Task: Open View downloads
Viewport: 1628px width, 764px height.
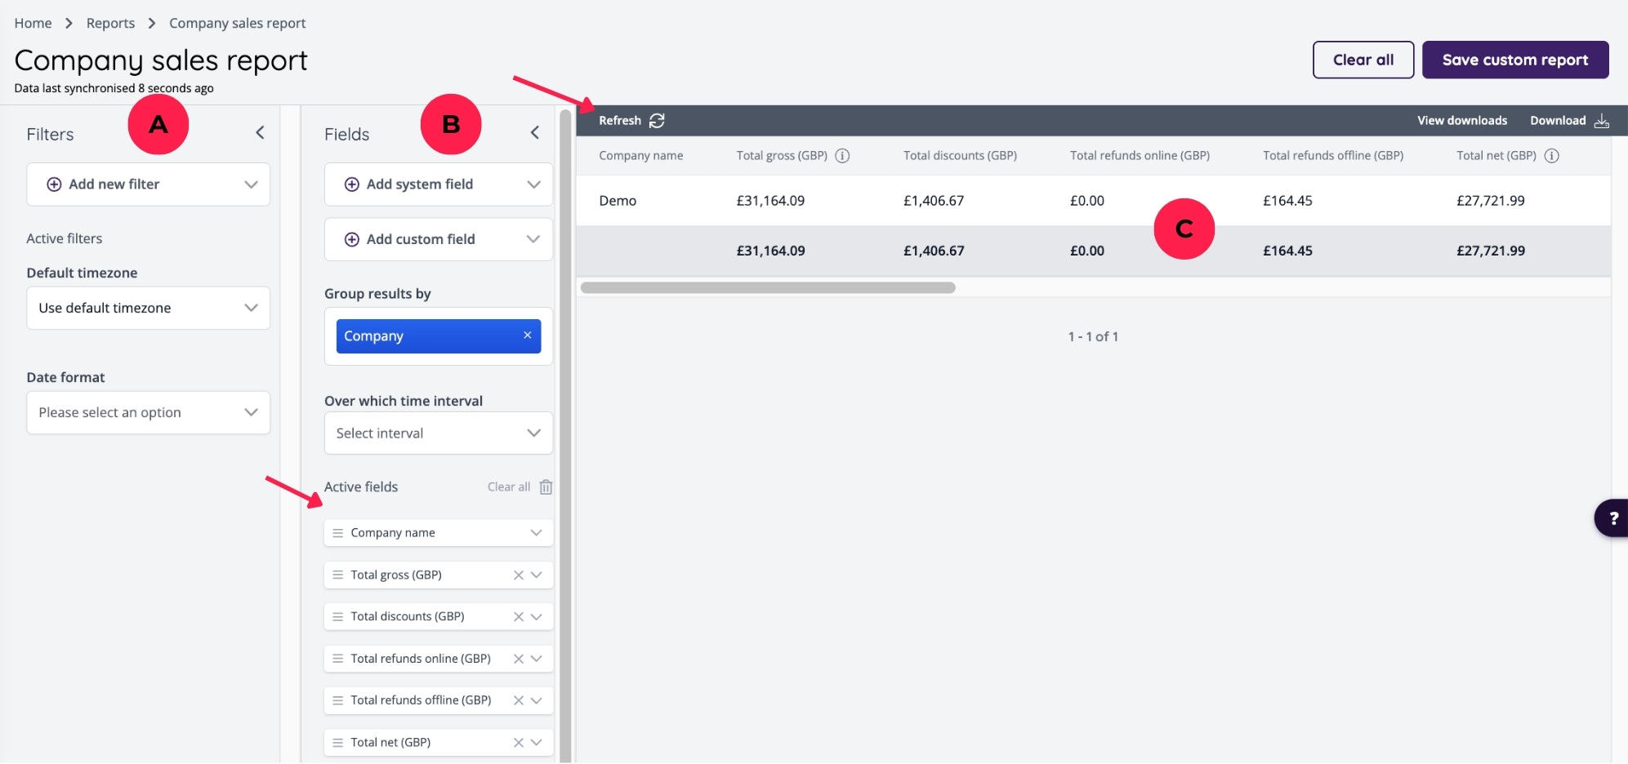Action: pyautogui.click(x=1461, y=121)
